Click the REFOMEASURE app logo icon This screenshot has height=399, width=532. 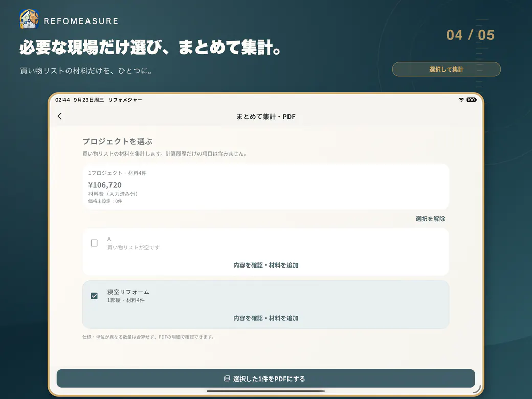29,19
